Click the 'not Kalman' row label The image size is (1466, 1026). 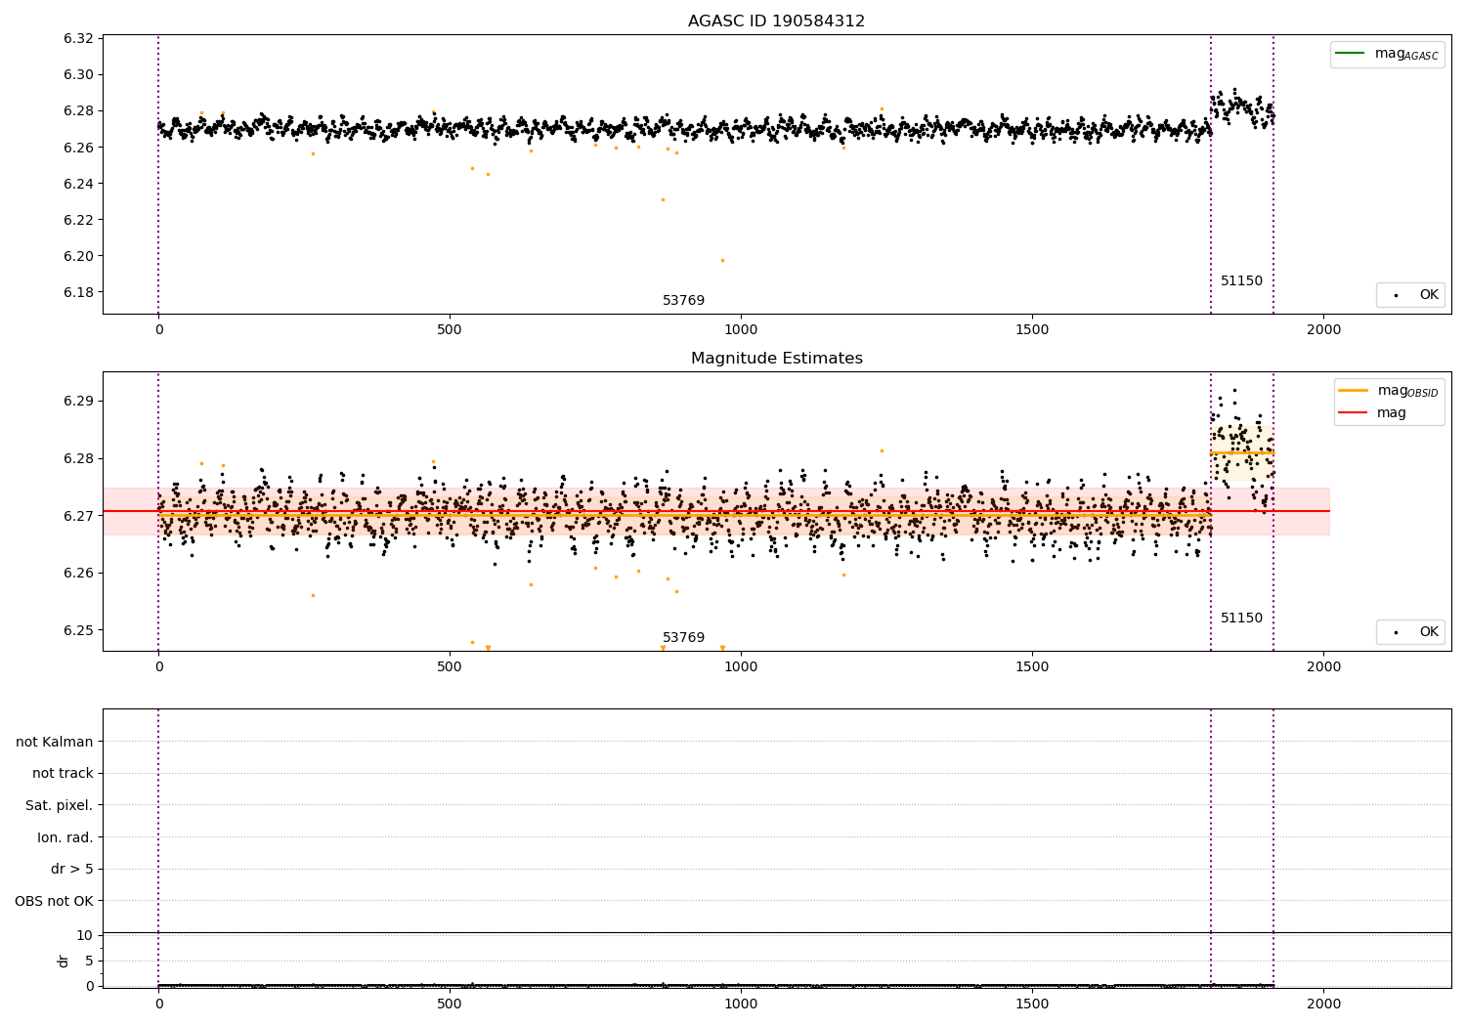point(55,743)
